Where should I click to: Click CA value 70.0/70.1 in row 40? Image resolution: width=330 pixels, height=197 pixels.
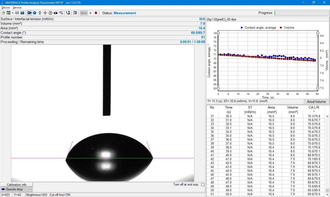click(314, 151)
